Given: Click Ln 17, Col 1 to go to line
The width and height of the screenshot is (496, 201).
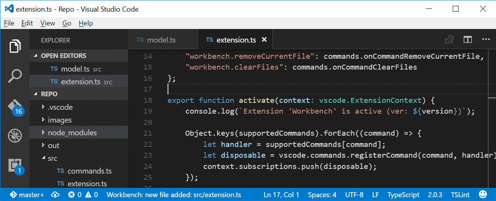Looking at the screenshot, I should (281, 194).
